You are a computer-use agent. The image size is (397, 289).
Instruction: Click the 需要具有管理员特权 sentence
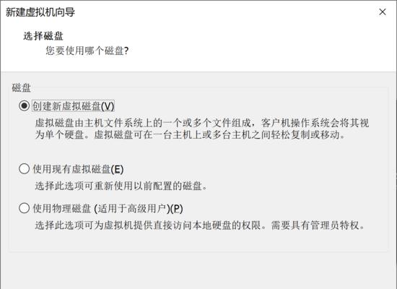pos(318,225)
